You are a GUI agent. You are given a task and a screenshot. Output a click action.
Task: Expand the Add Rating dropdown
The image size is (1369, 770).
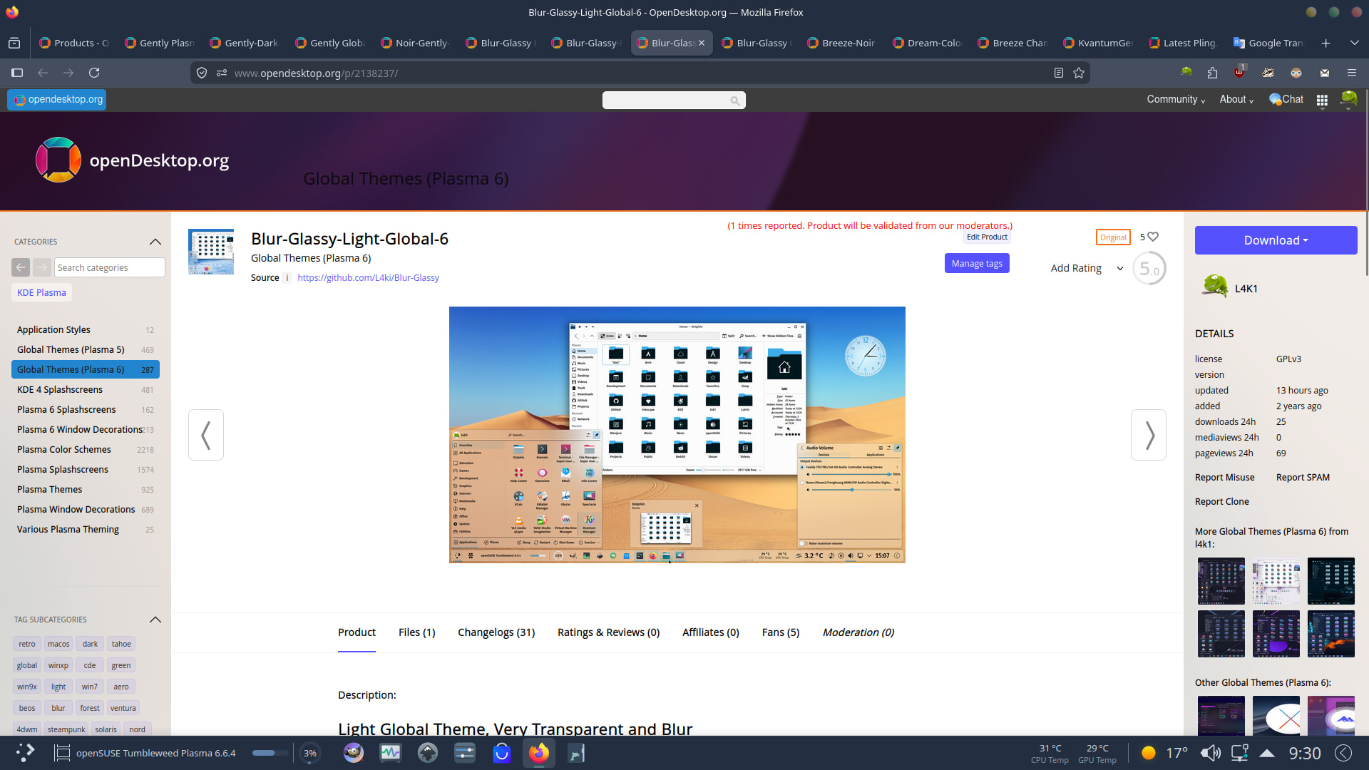1087,268
